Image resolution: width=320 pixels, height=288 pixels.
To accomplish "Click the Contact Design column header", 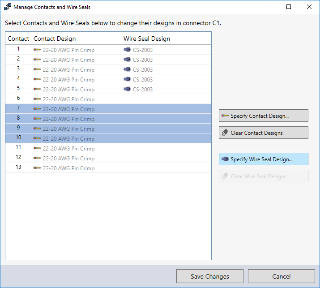I will 55,39.
